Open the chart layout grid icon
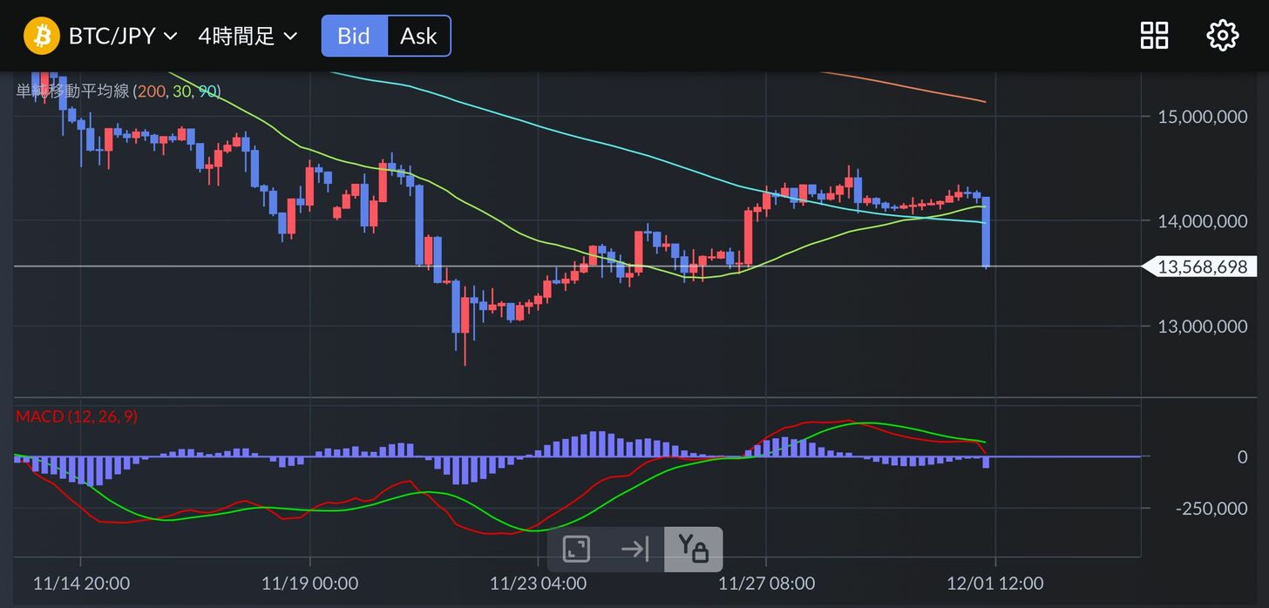This screenshot has height=608, width=1269. [x=1154, y=36]
